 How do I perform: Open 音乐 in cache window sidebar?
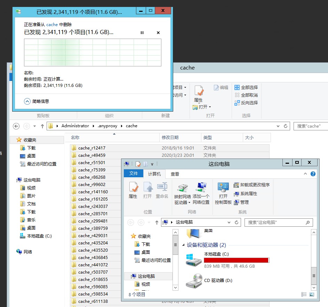[28, 220]
